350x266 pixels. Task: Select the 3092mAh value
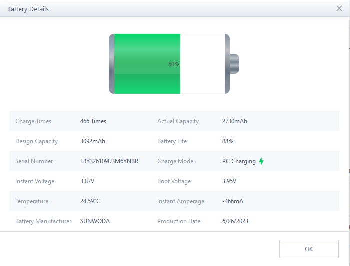[x=93, y=141]
